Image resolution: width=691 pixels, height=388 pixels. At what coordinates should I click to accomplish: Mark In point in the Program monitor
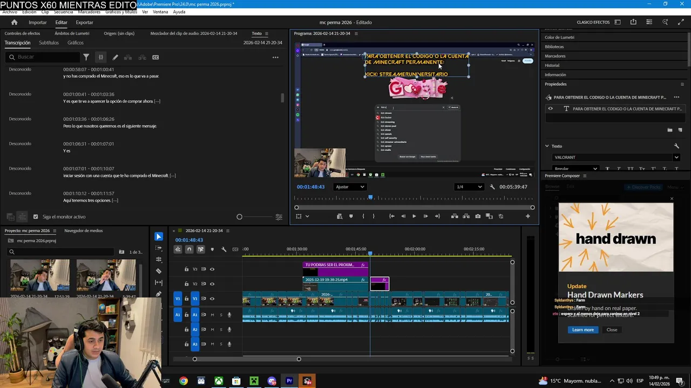[363, 216]
